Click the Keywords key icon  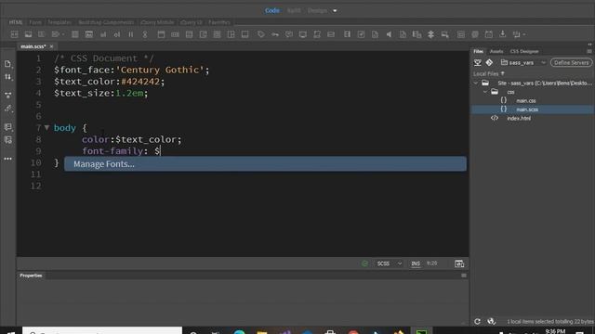(x=275, y=34)
